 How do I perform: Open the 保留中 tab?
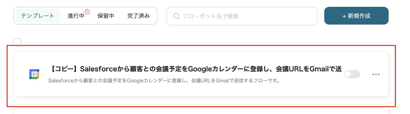[x=106, y=16]
